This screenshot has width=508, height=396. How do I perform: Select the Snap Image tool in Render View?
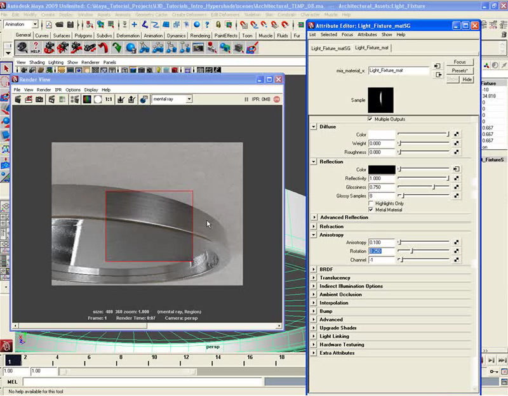click(x=39, y=100)
